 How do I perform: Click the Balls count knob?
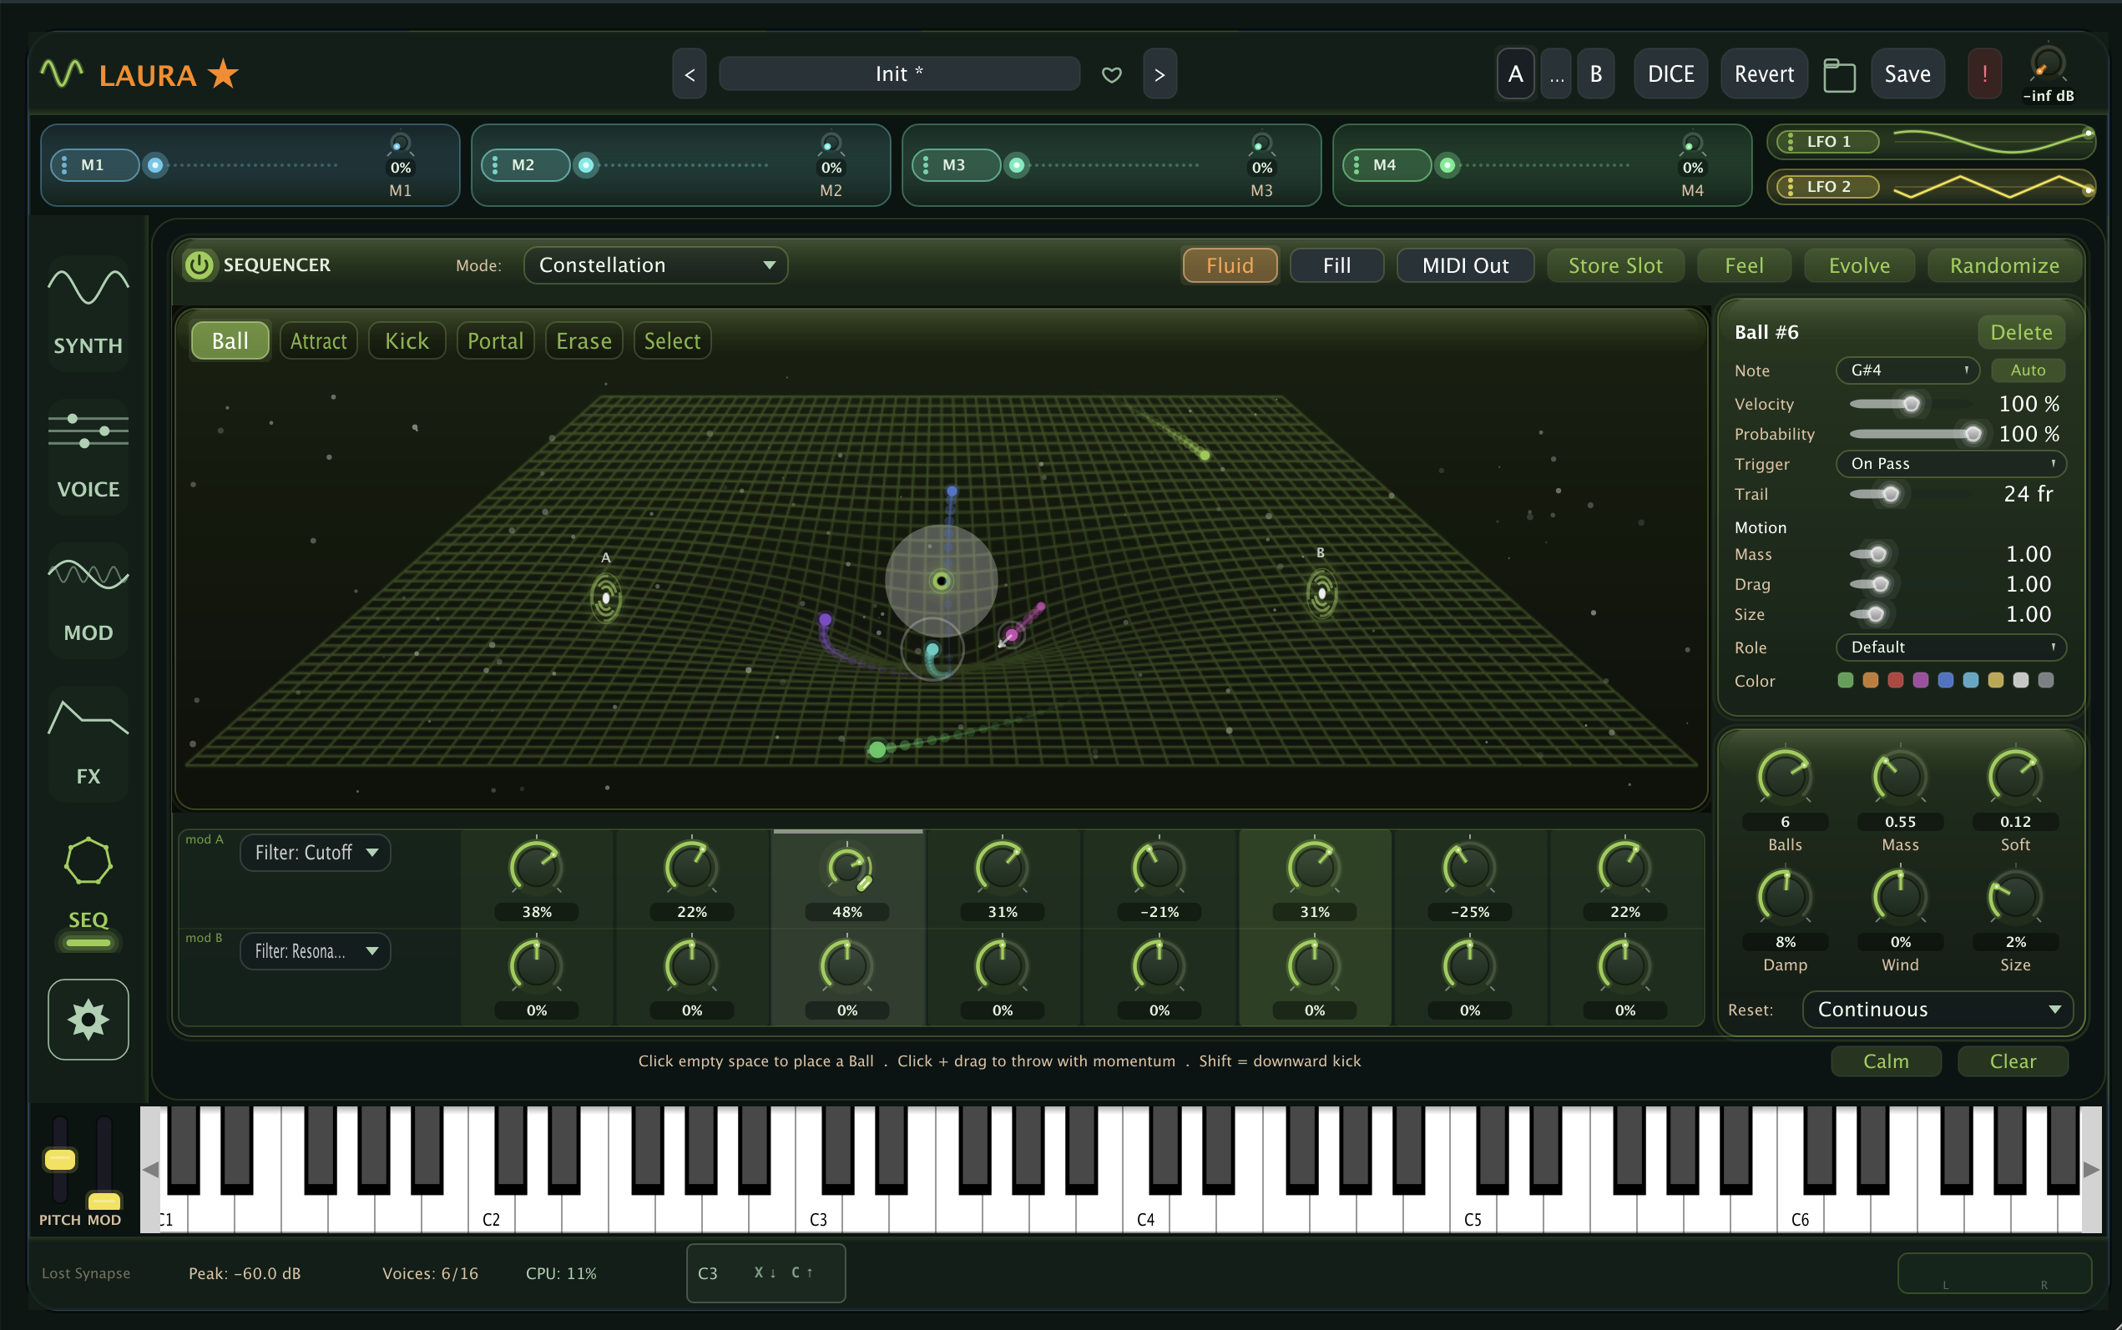1784,776
